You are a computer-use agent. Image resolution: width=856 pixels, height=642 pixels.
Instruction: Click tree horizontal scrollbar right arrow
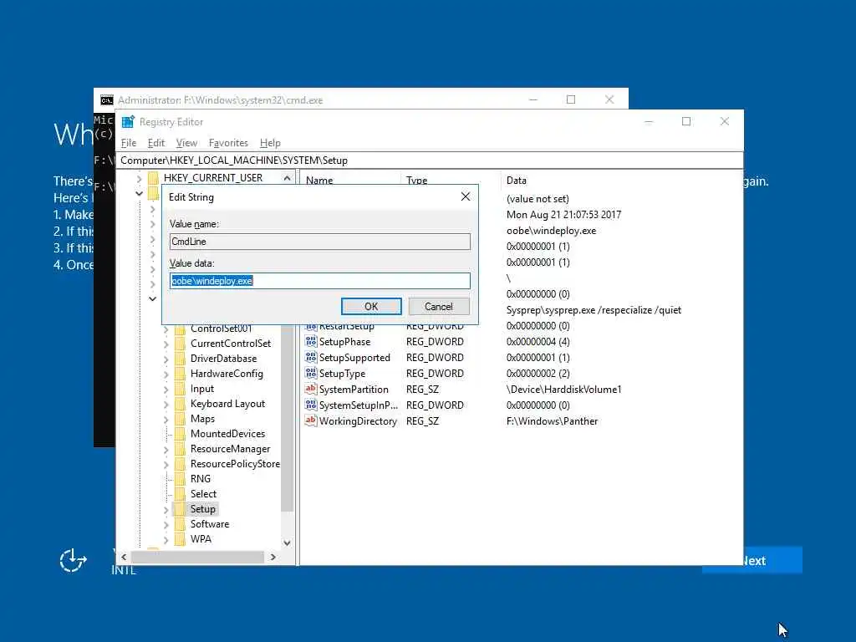(273, 557)
